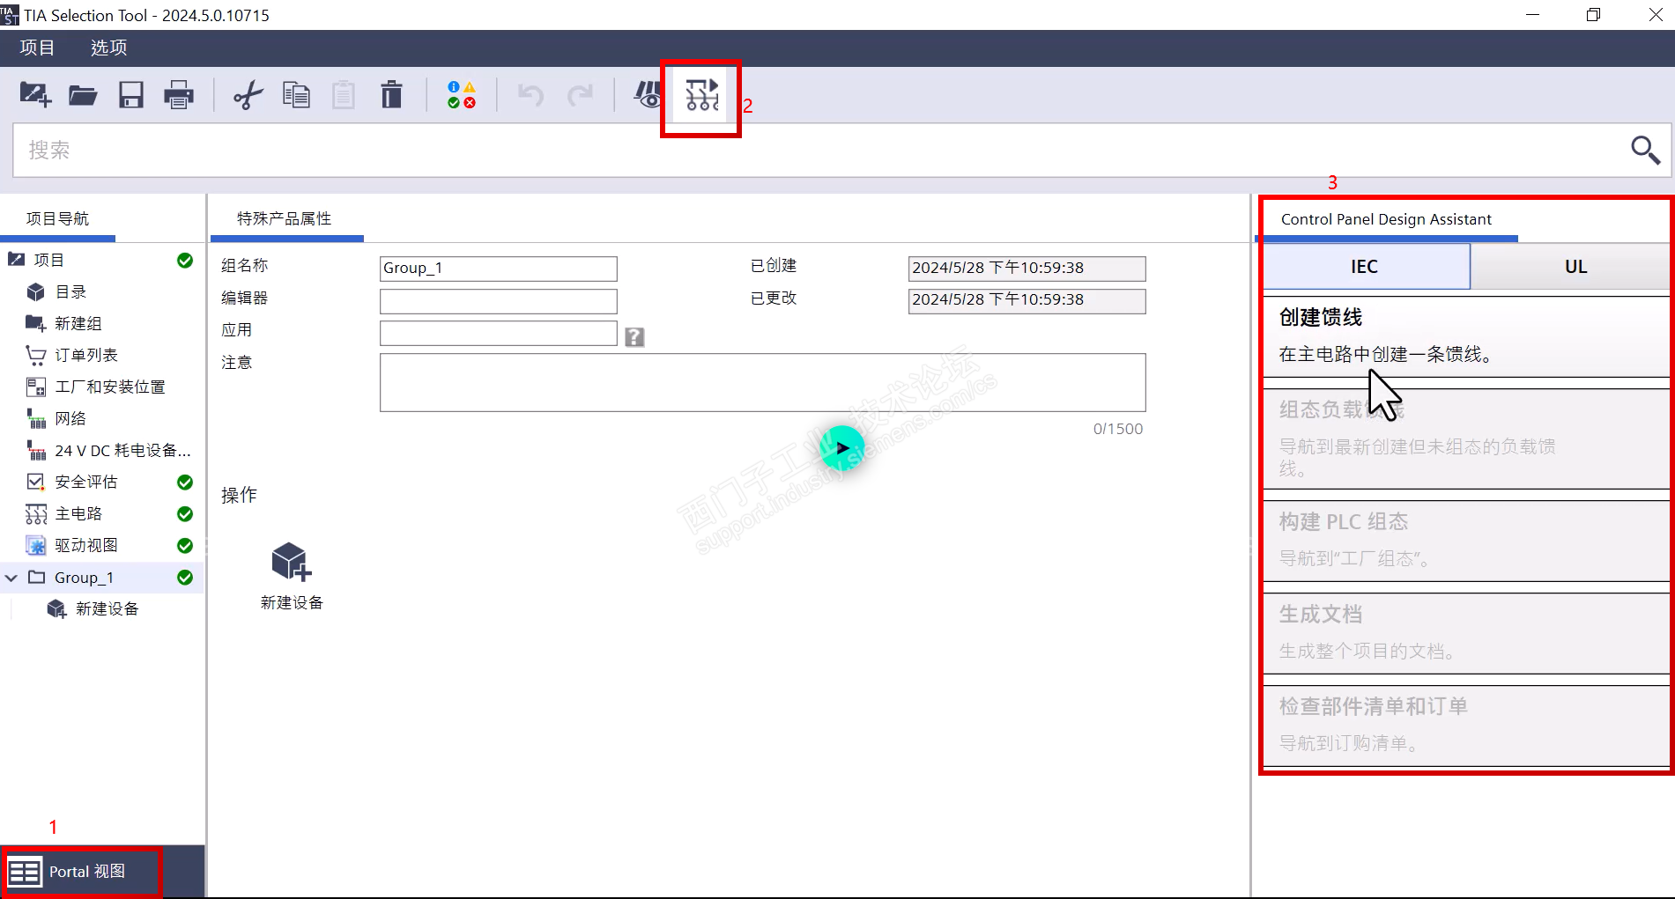The height and width of the screenshot is (899, 1675).
Task: Click the 搜索 search field
Action: point(819,150)
